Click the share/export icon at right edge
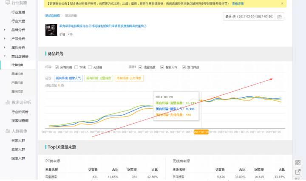Viewport: 306px width, 181px height. pos(298,172)
